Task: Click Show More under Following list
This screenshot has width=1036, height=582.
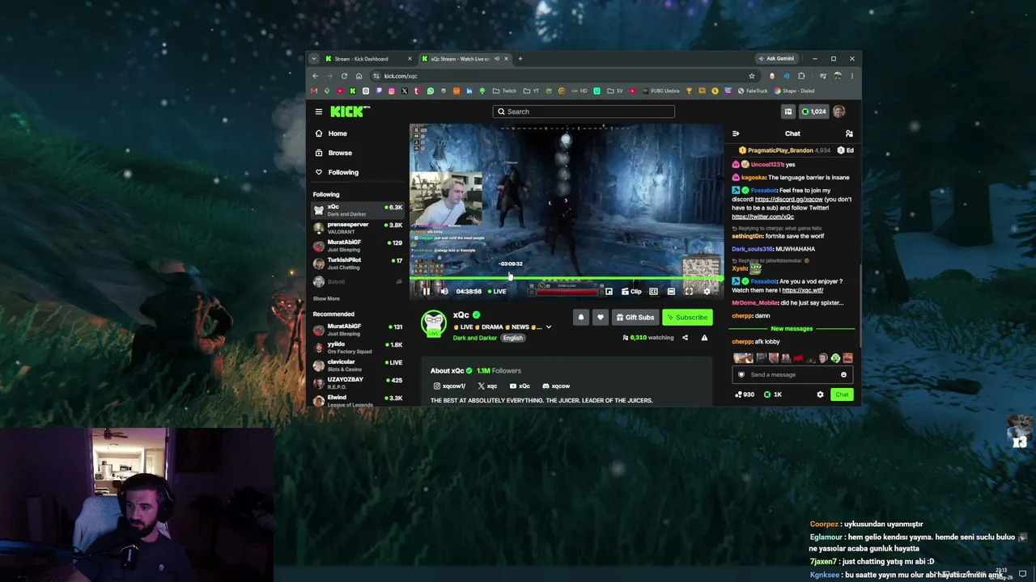Action: coord(326,299)
